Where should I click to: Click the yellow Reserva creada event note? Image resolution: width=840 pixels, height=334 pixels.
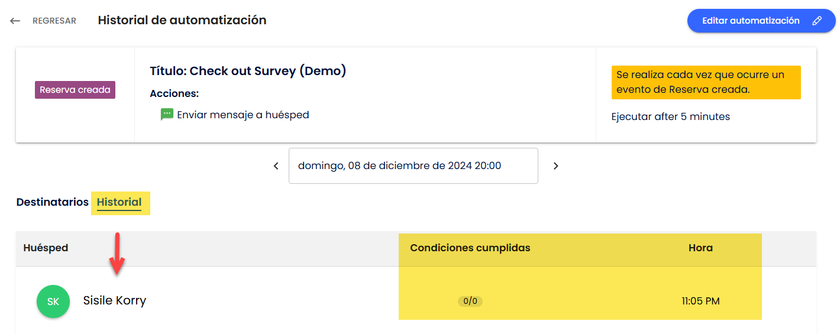pyautogui.click(x=706, y=82)
